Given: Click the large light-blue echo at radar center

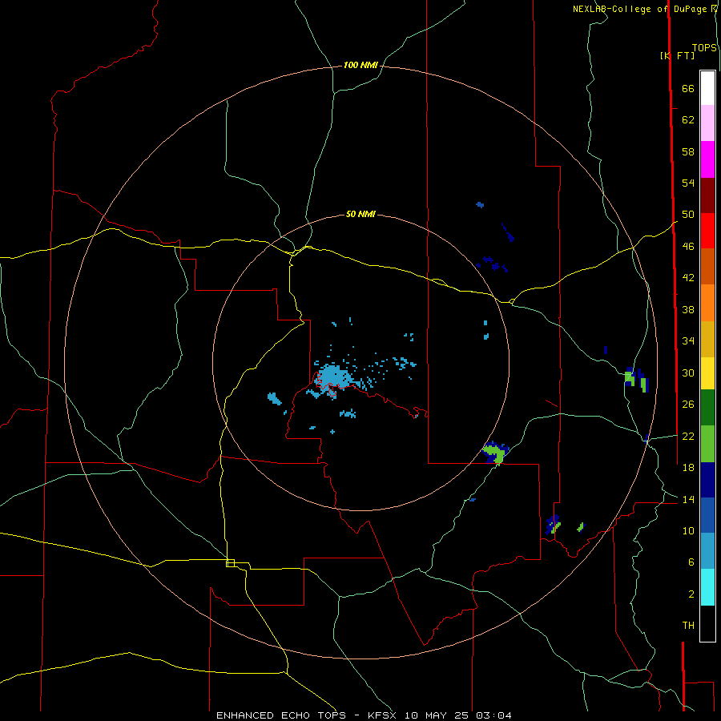Looking at the screenshot, I should click(x=333, y=377).
